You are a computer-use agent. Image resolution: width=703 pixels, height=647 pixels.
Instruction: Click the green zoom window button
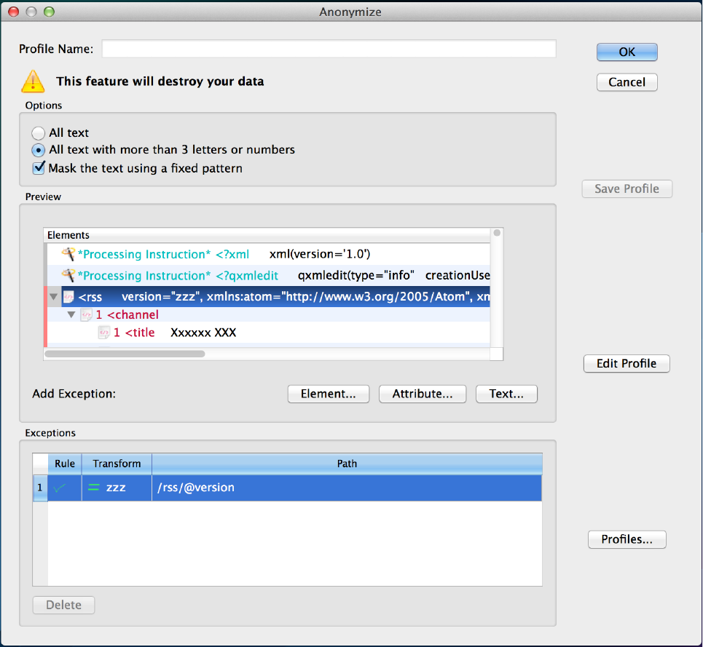pyautogui.click(x=49, y=12)
